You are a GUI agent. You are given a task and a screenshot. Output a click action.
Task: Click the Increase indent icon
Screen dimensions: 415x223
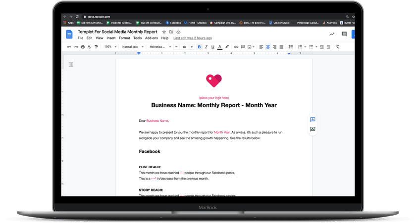328,47
